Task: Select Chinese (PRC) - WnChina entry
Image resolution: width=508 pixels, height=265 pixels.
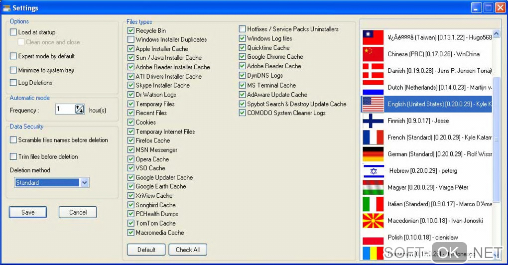Action: coord(427,54)
